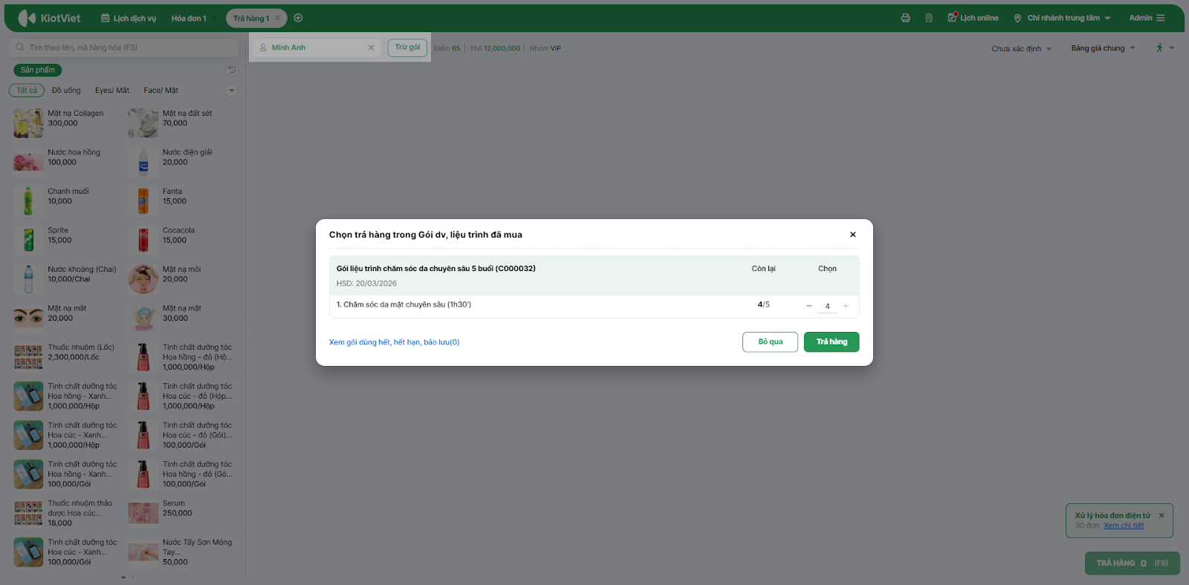This screenshot has height=585, width=1189.
Task: Open the Admin hamburger menu
Action: point(1161,18)
